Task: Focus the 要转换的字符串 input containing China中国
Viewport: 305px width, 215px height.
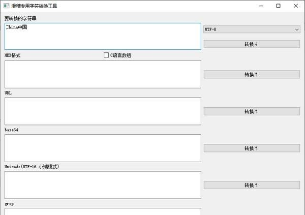Action: click(103, 36)
